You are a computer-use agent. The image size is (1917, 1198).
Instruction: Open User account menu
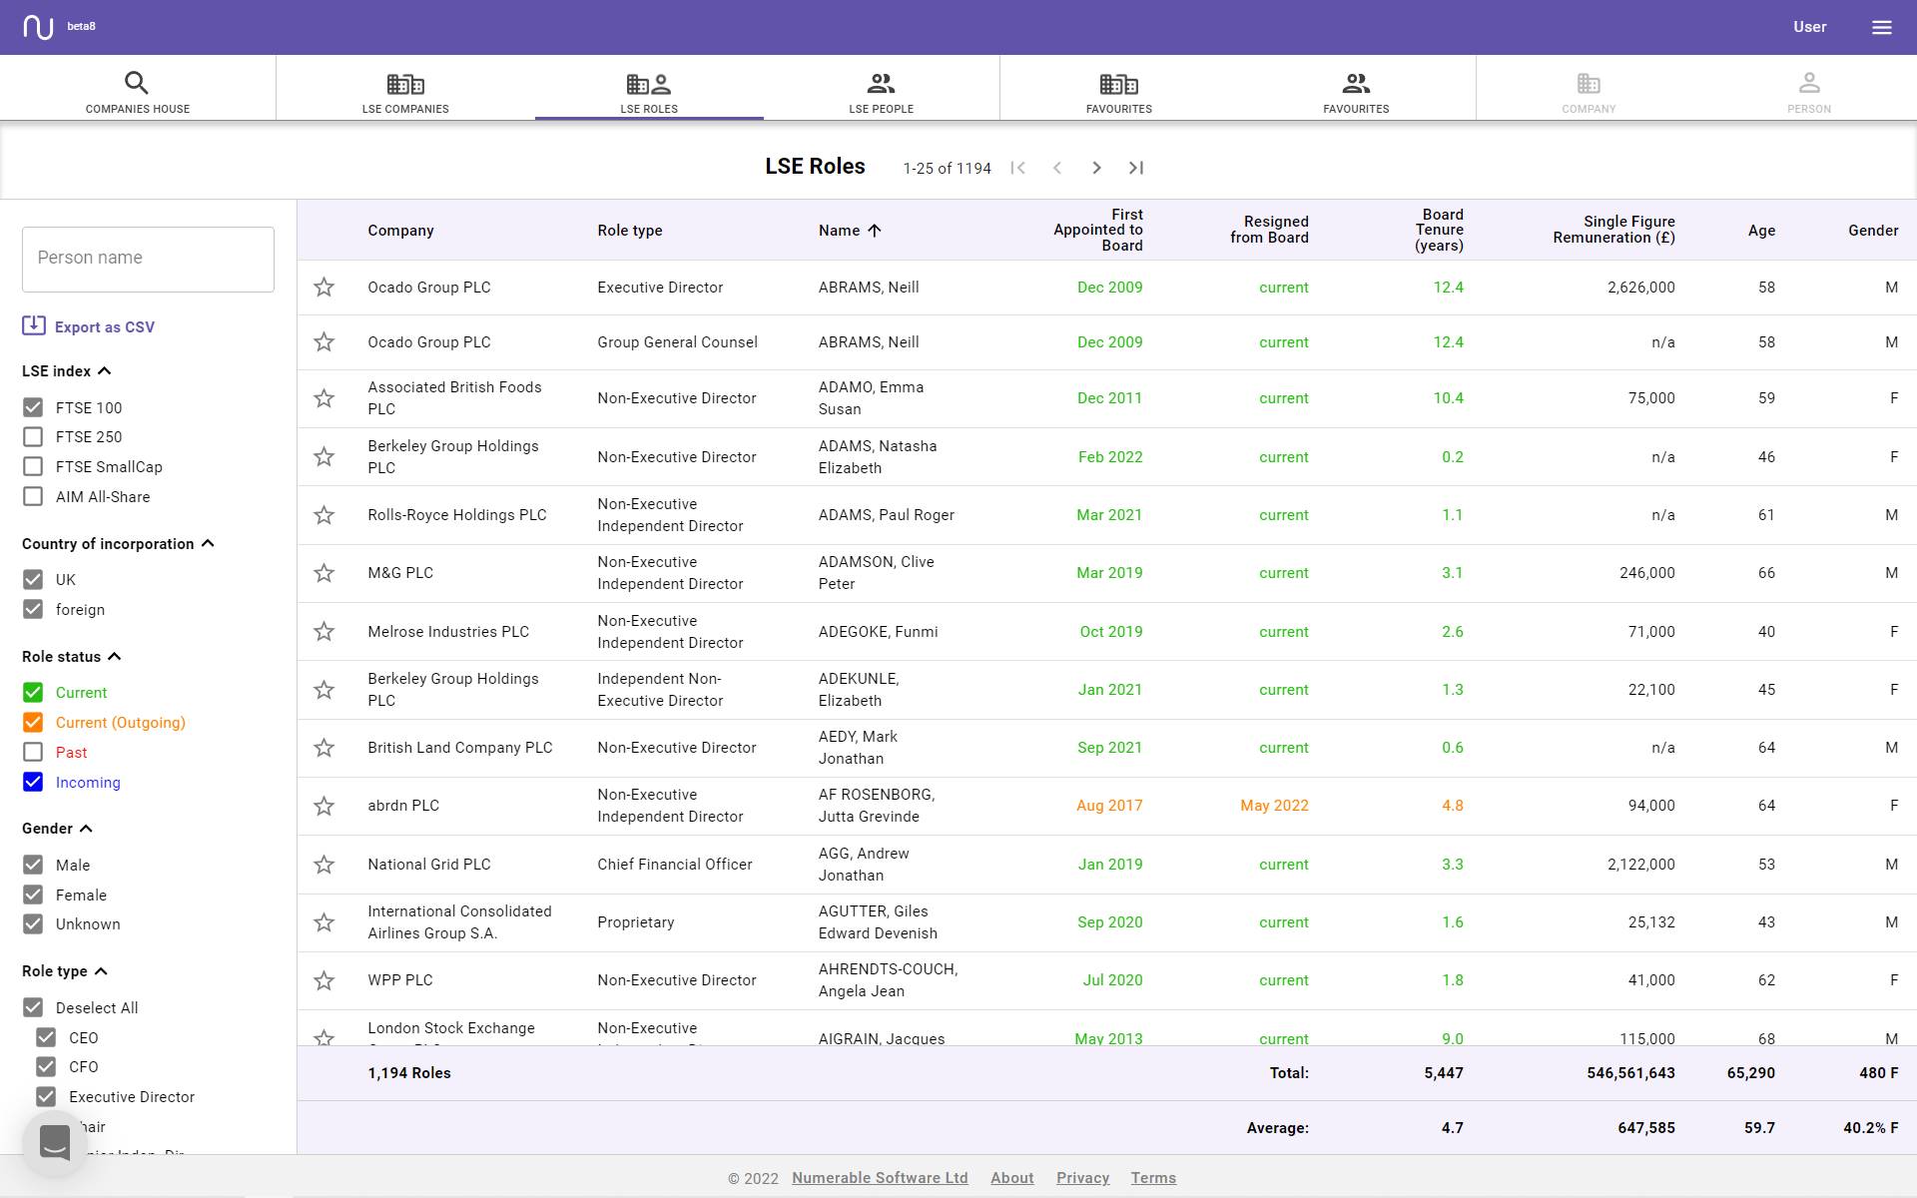click(x=1809, y=27)
